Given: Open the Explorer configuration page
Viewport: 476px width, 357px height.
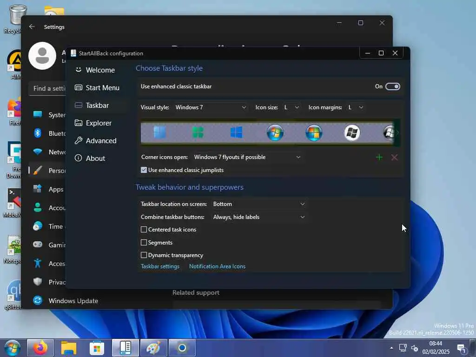Looking at the screenshot, I should tap(100, 123).
